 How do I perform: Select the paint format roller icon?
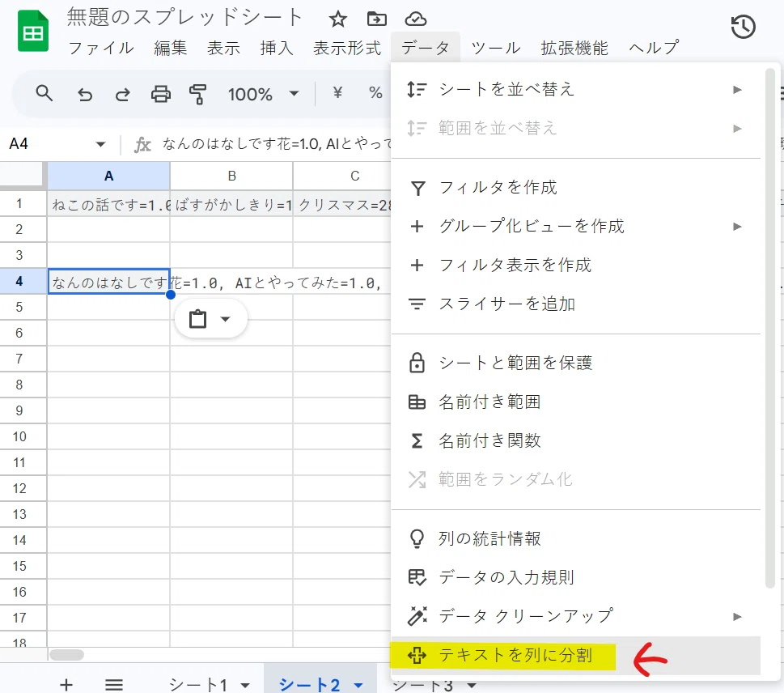[x=198, y=94]
